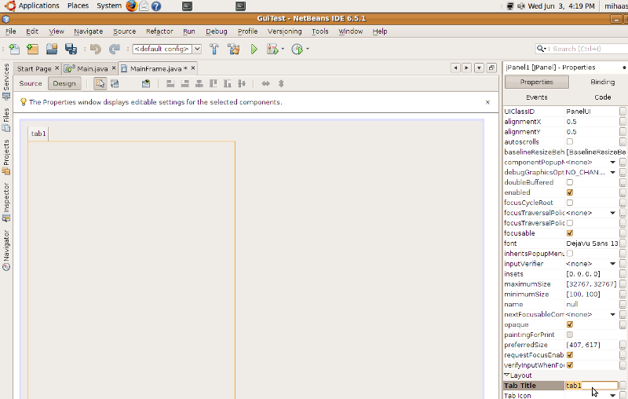Switch to the Binding properties tab
Viewport: 628px width, 399px height.
tap(602, 82)
